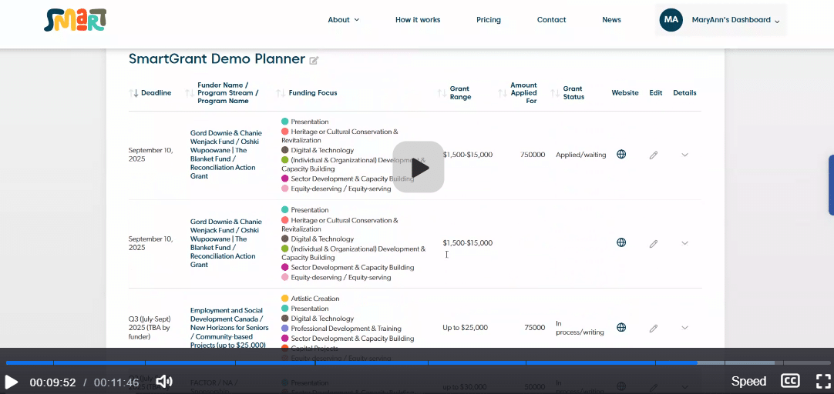The image size is (834, 394).
Task: Open the News page
Action: pyautogui.click(x=611, y=20)
